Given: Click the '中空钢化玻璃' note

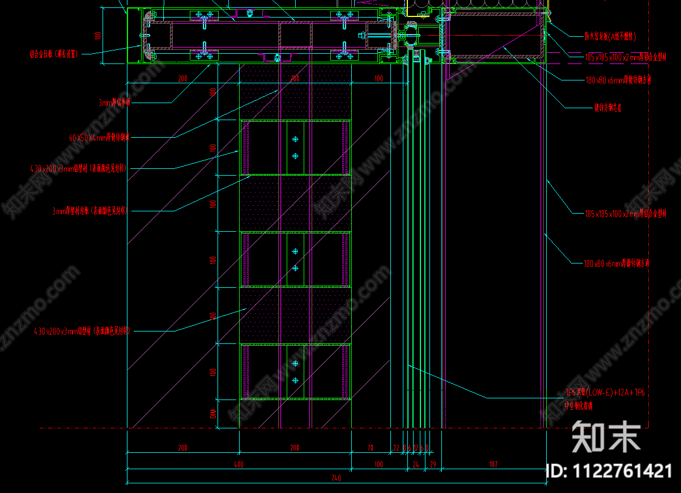Looking at the screenshot, I should coord(578,406).
